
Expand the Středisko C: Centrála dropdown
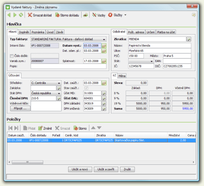pos(59,83)
